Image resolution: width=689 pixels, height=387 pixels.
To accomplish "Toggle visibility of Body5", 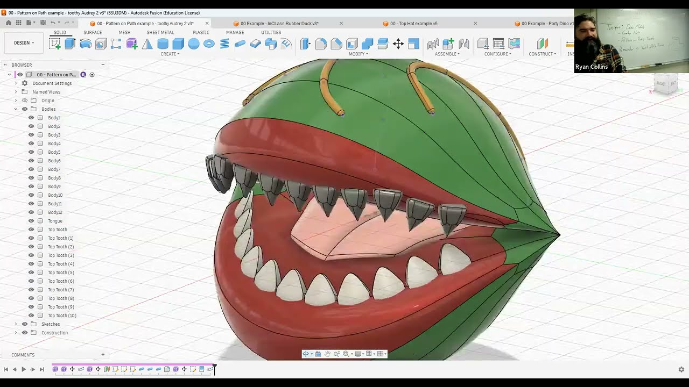I will click(31, 152).
